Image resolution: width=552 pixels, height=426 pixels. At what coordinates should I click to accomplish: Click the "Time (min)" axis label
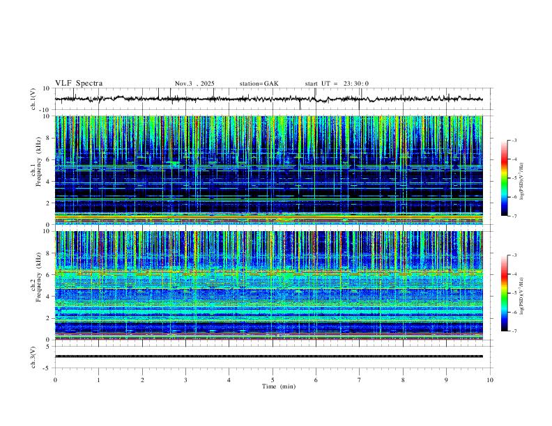(279, 386)
